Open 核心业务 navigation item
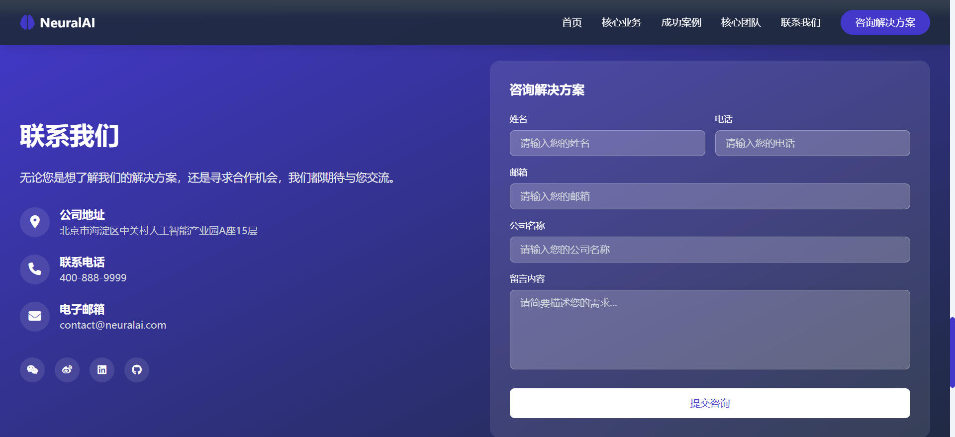This screenshot has width=955, height=437. tap(621, 22)
